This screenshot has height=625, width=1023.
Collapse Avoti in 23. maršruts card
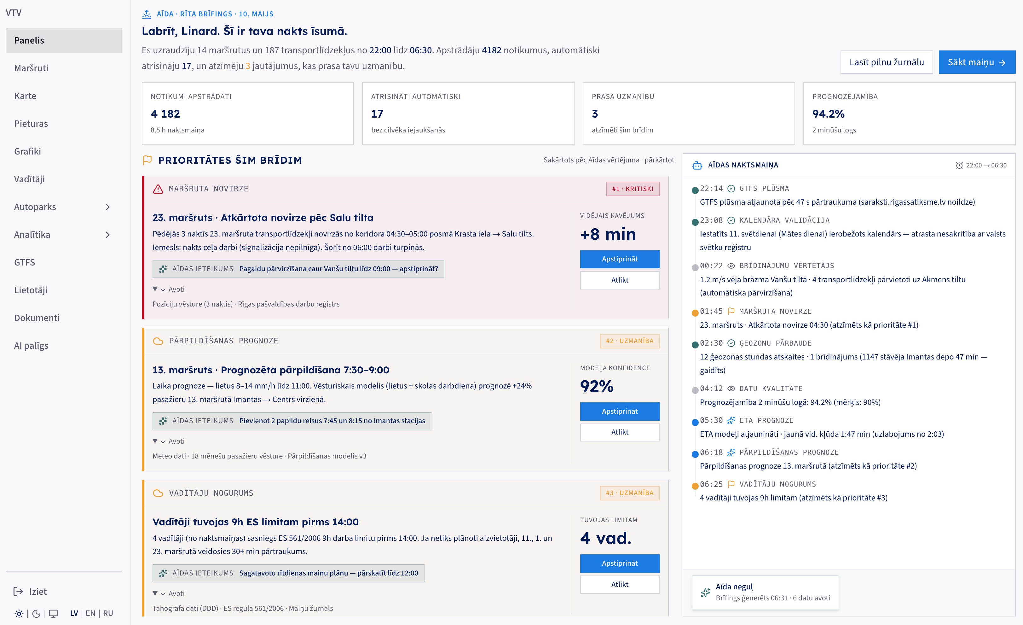[169, 289]
